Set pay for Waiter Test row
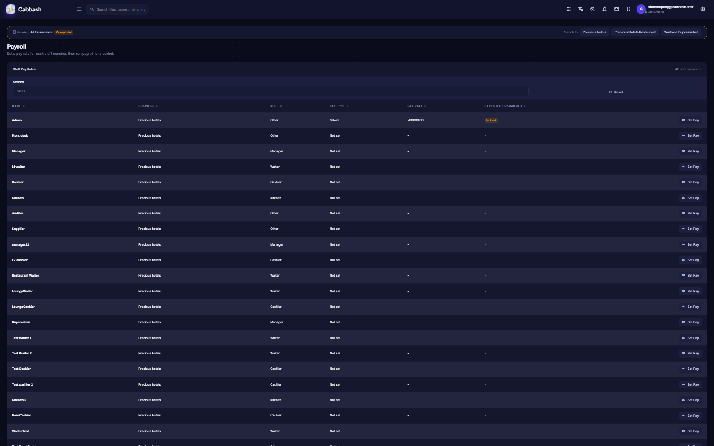 [690, 431]
